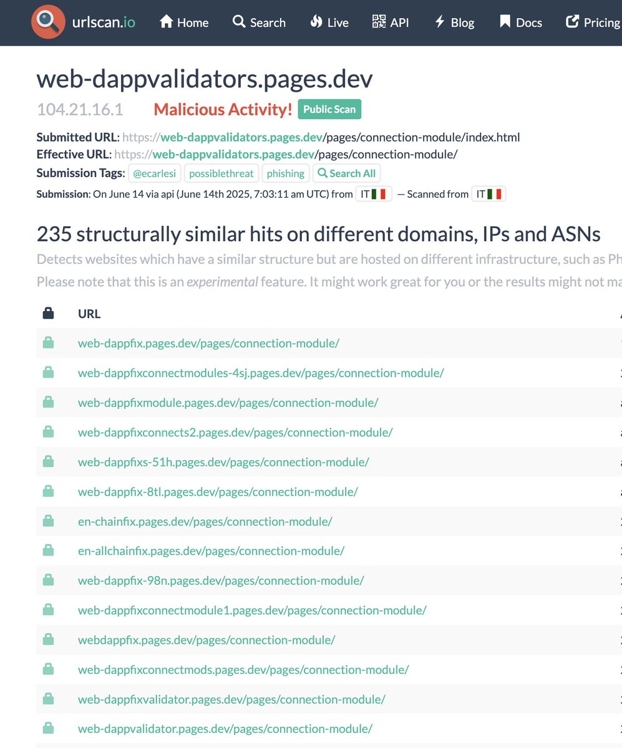
Task: Open web-dappfix-98n.pages.dev link
Action: 221,580
